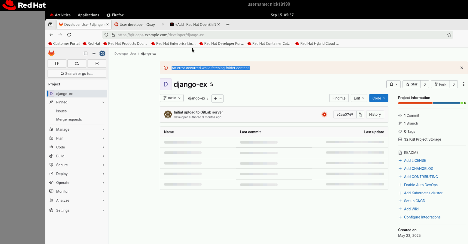Screen dimensions: 468x244
Task: Open the main branch selector dropdown
Action: click(172, 98)
